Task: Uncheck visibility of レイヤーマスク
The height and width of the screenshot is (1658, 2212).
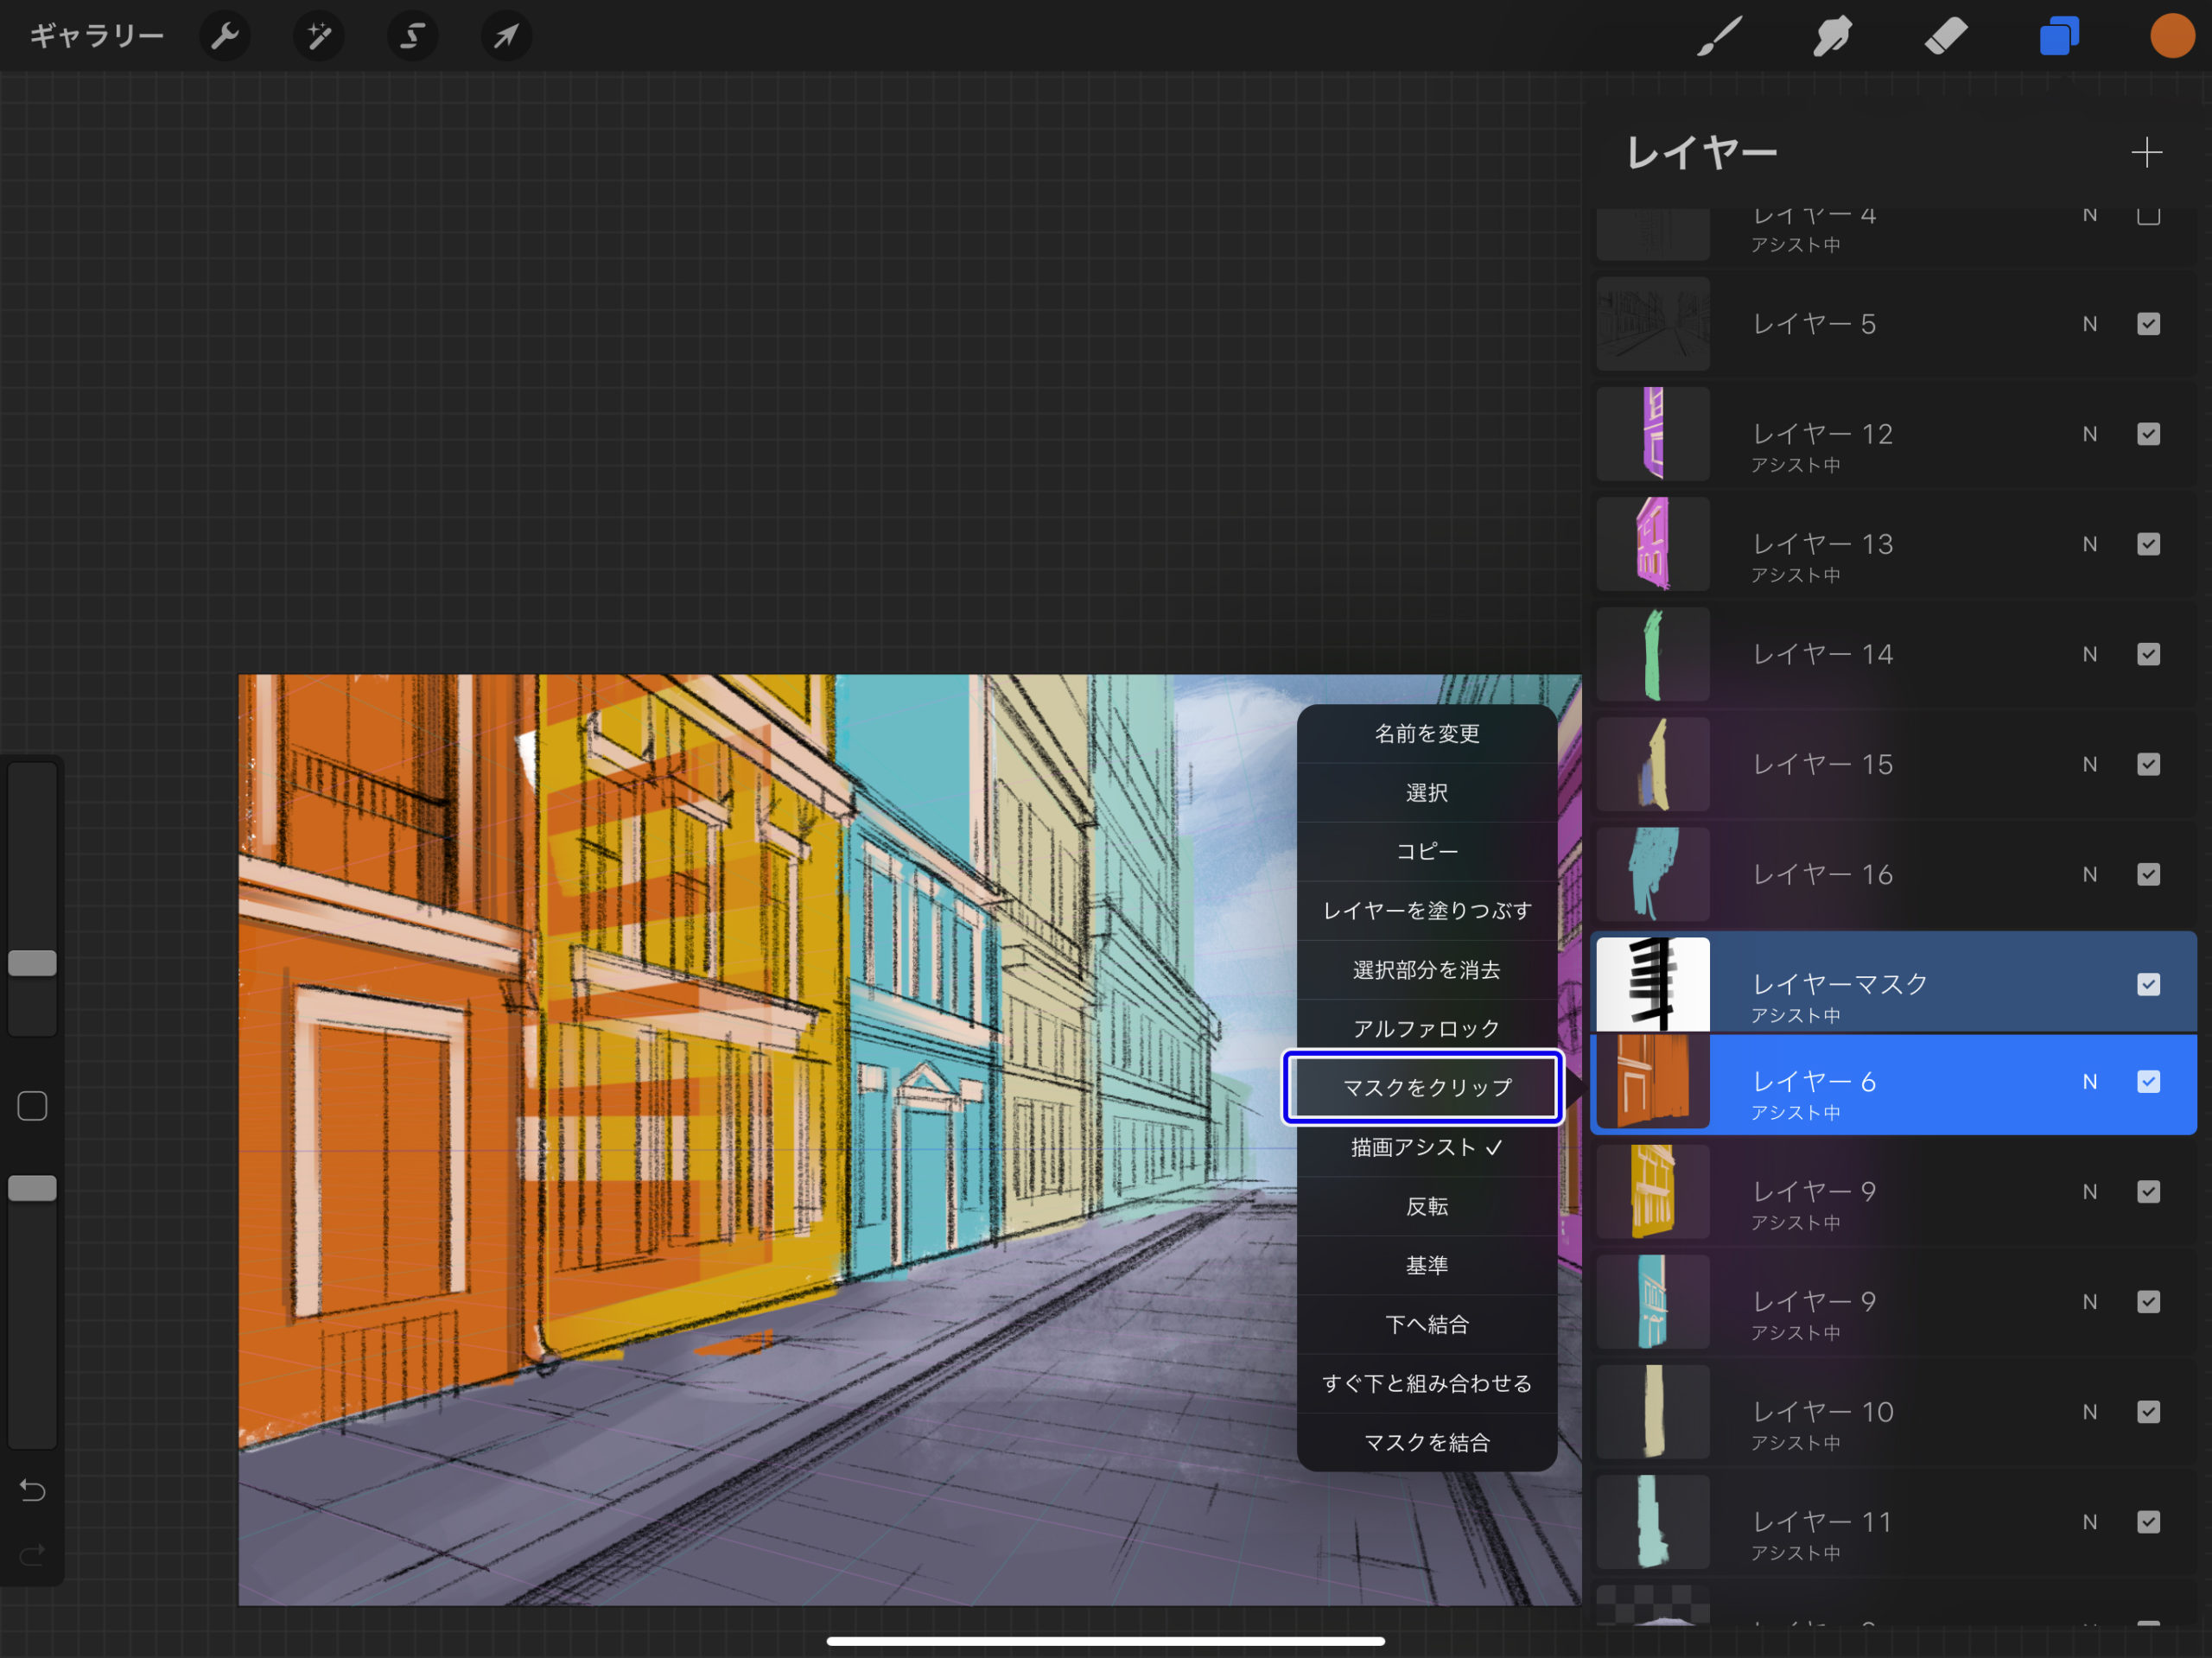Action: [x=2148, y=984]
